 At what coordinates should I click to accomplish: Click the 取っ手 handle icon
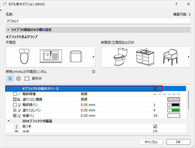tap(17, 127)
